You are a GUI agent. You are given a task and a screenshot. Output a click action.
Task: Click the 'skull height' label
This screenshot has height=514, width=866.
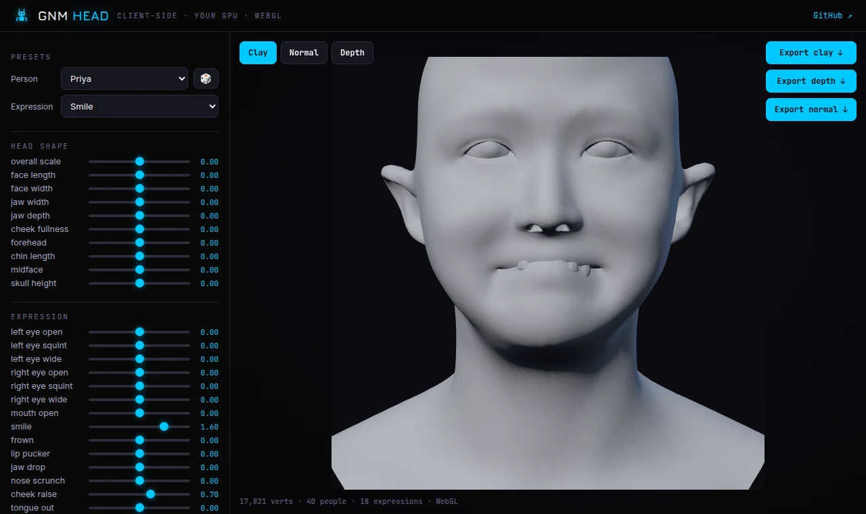(34, 283)
